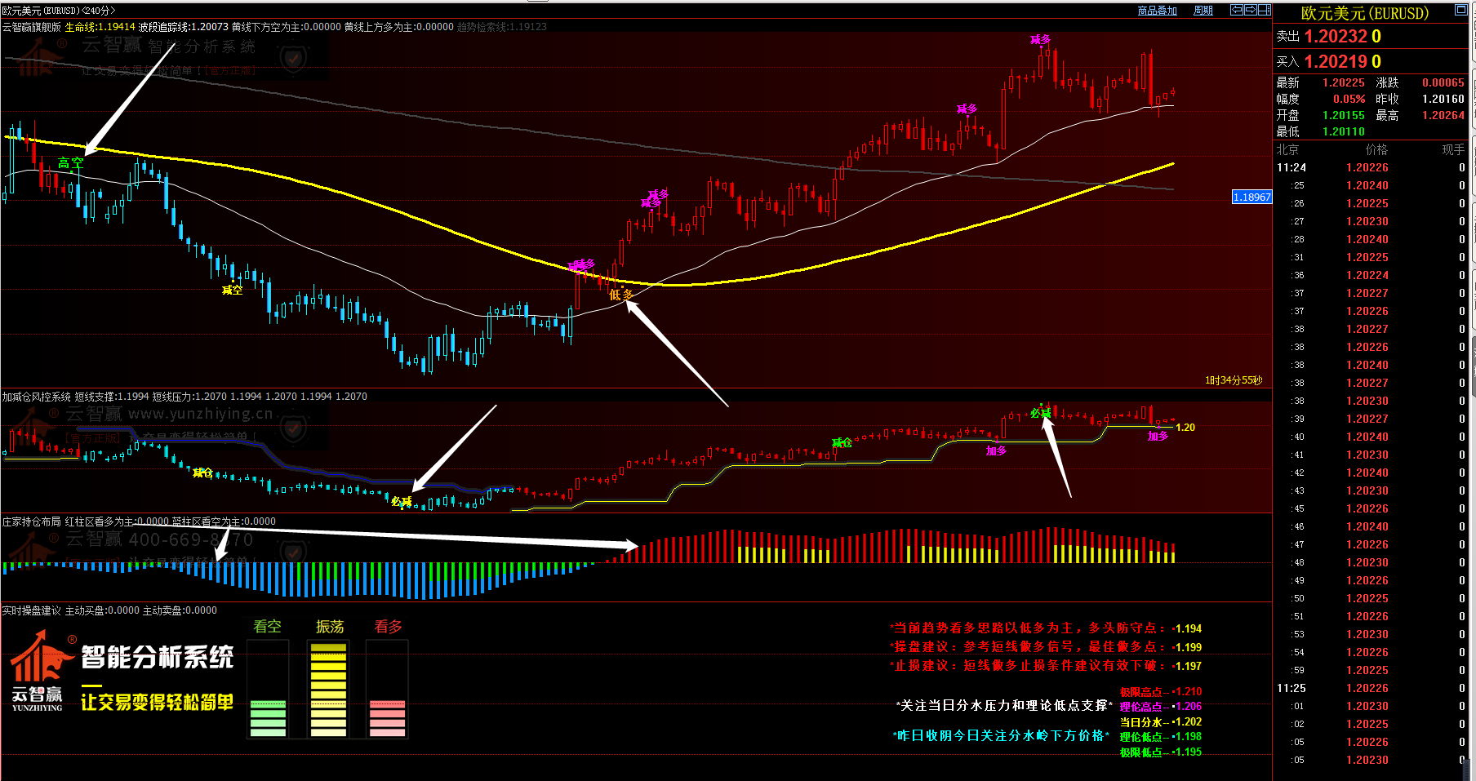Viewport: 1476px width, 781px height.
Task: Click the 欧元美元(EURUSD) 240分 chart title
Action: click(x=57, y=11)
